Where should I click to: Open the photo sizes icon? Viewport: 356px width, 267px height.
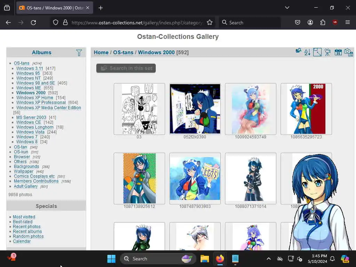pos(317,52)
